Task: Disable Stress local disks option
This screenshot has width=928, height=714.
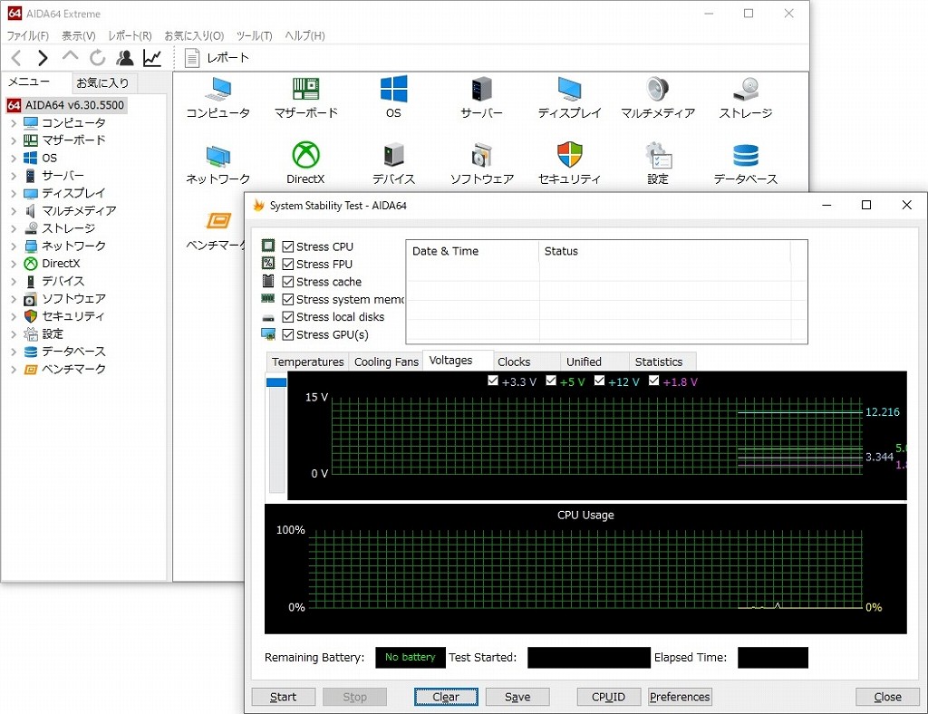Action: [x=287, y=317]
